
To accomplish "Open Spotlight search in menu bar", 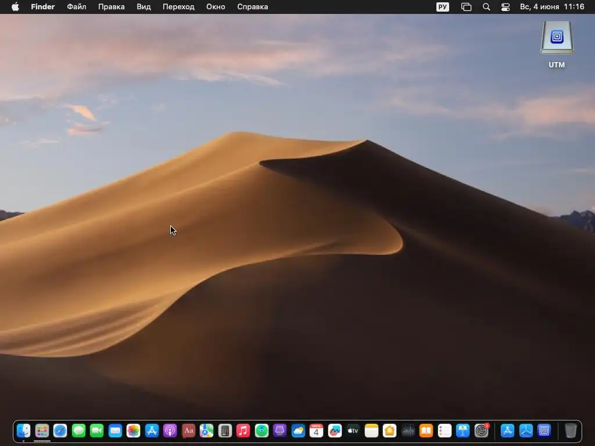I will pos(486,7).
